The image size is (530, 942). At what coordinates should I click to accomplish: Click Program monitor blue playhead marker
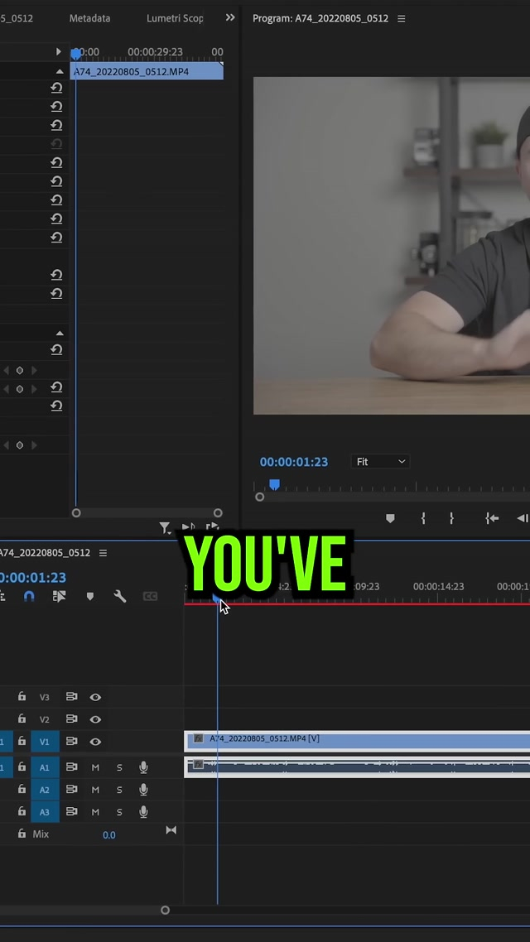coord(274,483)
